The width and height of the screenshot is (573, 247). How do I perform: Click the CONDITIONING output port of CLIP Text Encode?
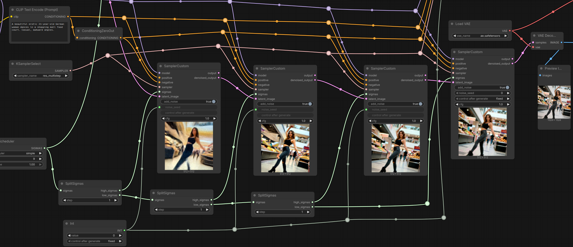[68, 17]
